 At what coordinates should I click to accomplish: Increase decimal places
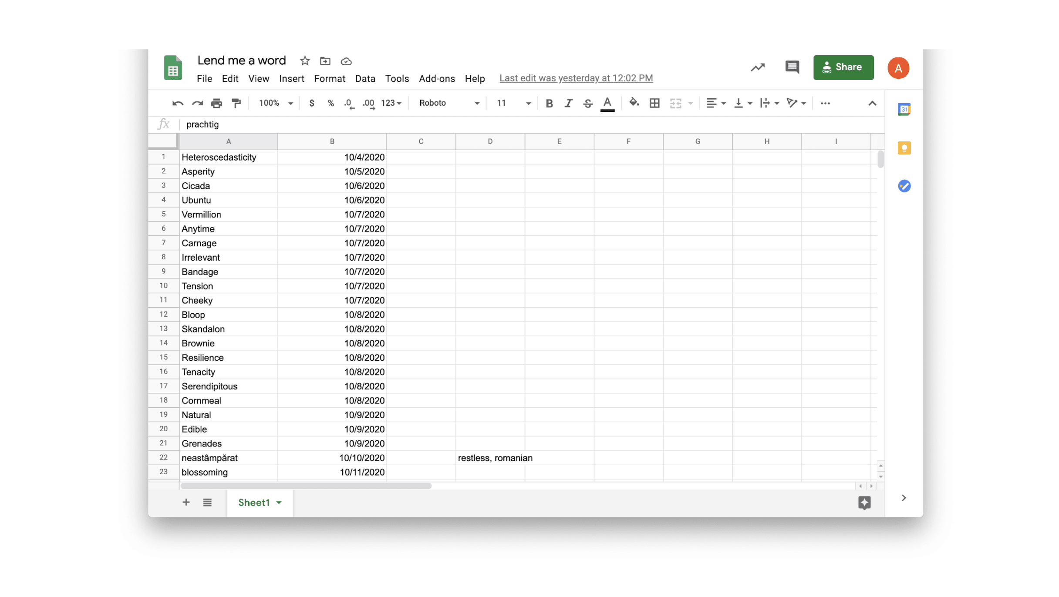[x=369, y=104]
